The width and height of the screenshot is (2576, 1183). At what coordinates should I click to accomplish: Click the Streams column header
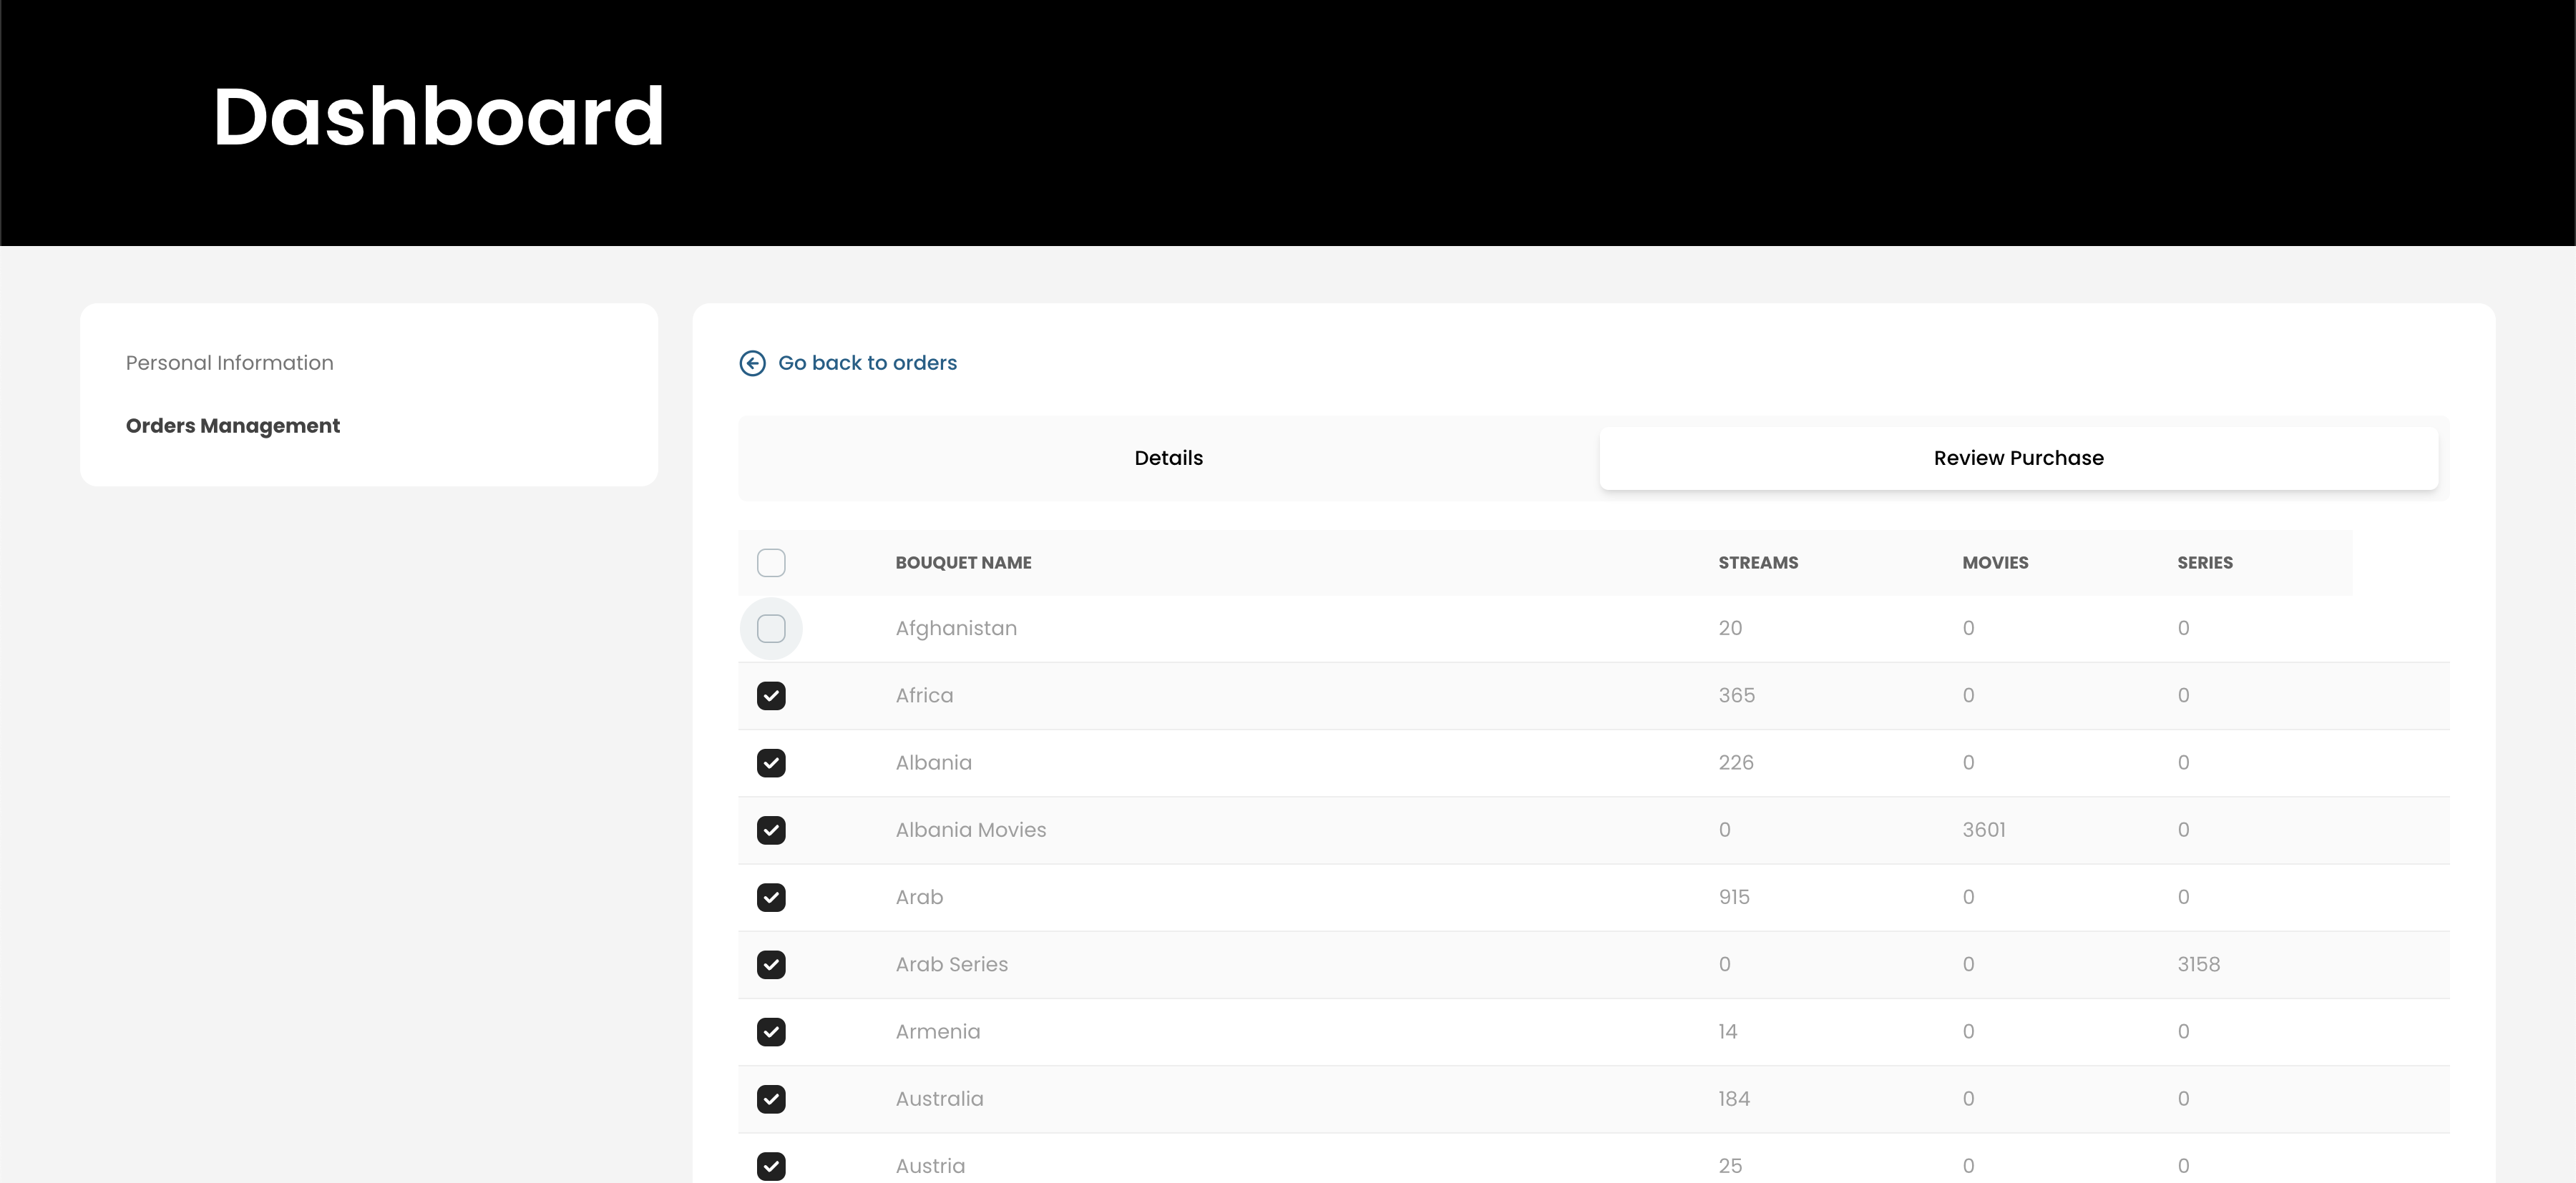(1758, 562)
